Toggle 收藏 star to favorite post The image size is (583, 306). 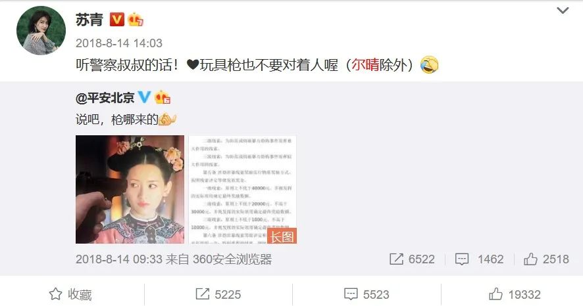(70, 294)
